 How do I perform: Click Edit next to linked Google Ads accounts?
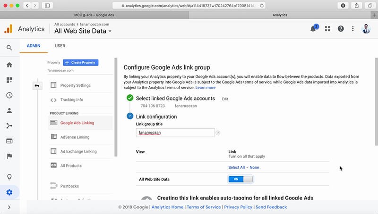click(x=225, y=99)
